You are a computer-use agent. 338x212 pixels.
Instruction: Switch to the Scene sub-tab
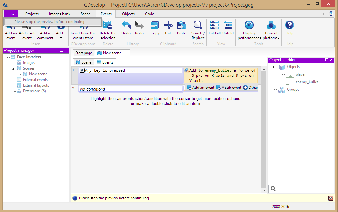click(x=84, y=62)
